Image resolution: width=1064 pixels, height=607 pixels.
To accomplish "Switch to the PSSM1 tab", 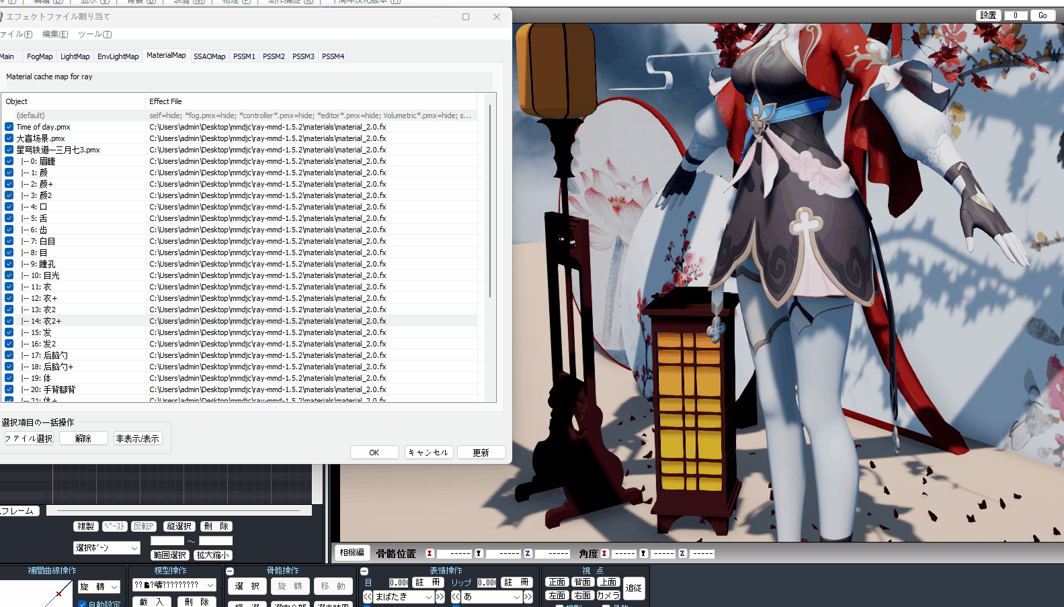I will (x=244, y=56).
